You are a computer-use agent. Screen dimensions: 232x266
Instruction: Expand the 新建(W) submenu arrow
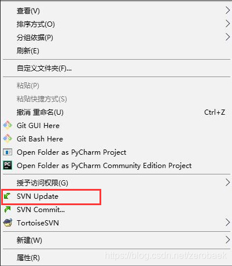[x=227, y=240]
